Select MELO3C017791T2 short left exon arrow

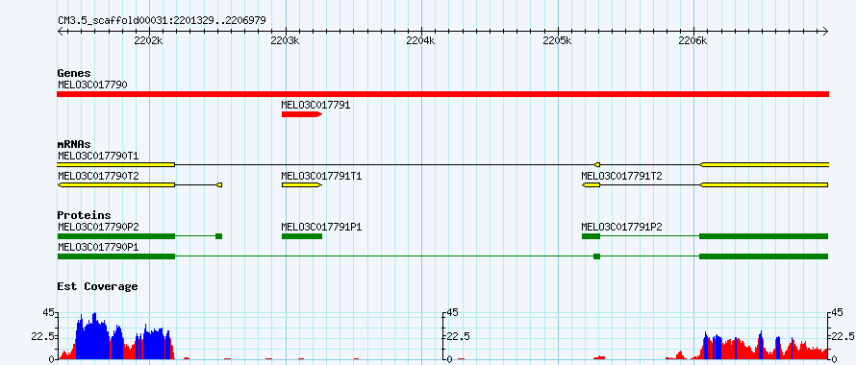tap(592, 185)
